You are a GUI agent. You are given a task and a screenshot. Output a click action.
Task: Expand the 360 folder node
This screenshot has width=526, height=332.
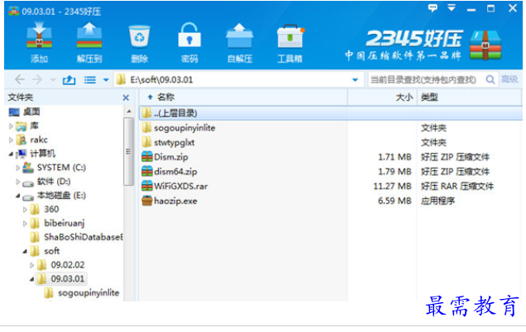[25, 210]
